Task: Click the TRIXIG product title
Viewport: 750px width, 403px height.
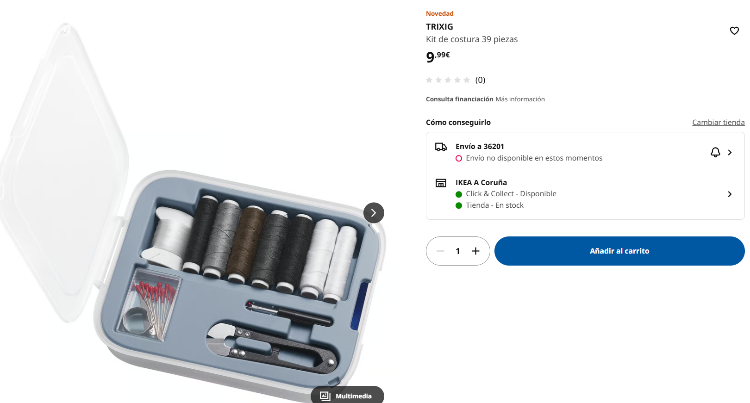Action: (439, 27)
